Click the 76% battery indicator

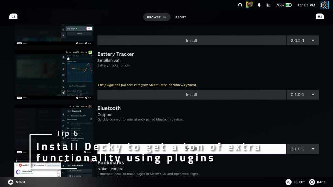pos(284,5)
